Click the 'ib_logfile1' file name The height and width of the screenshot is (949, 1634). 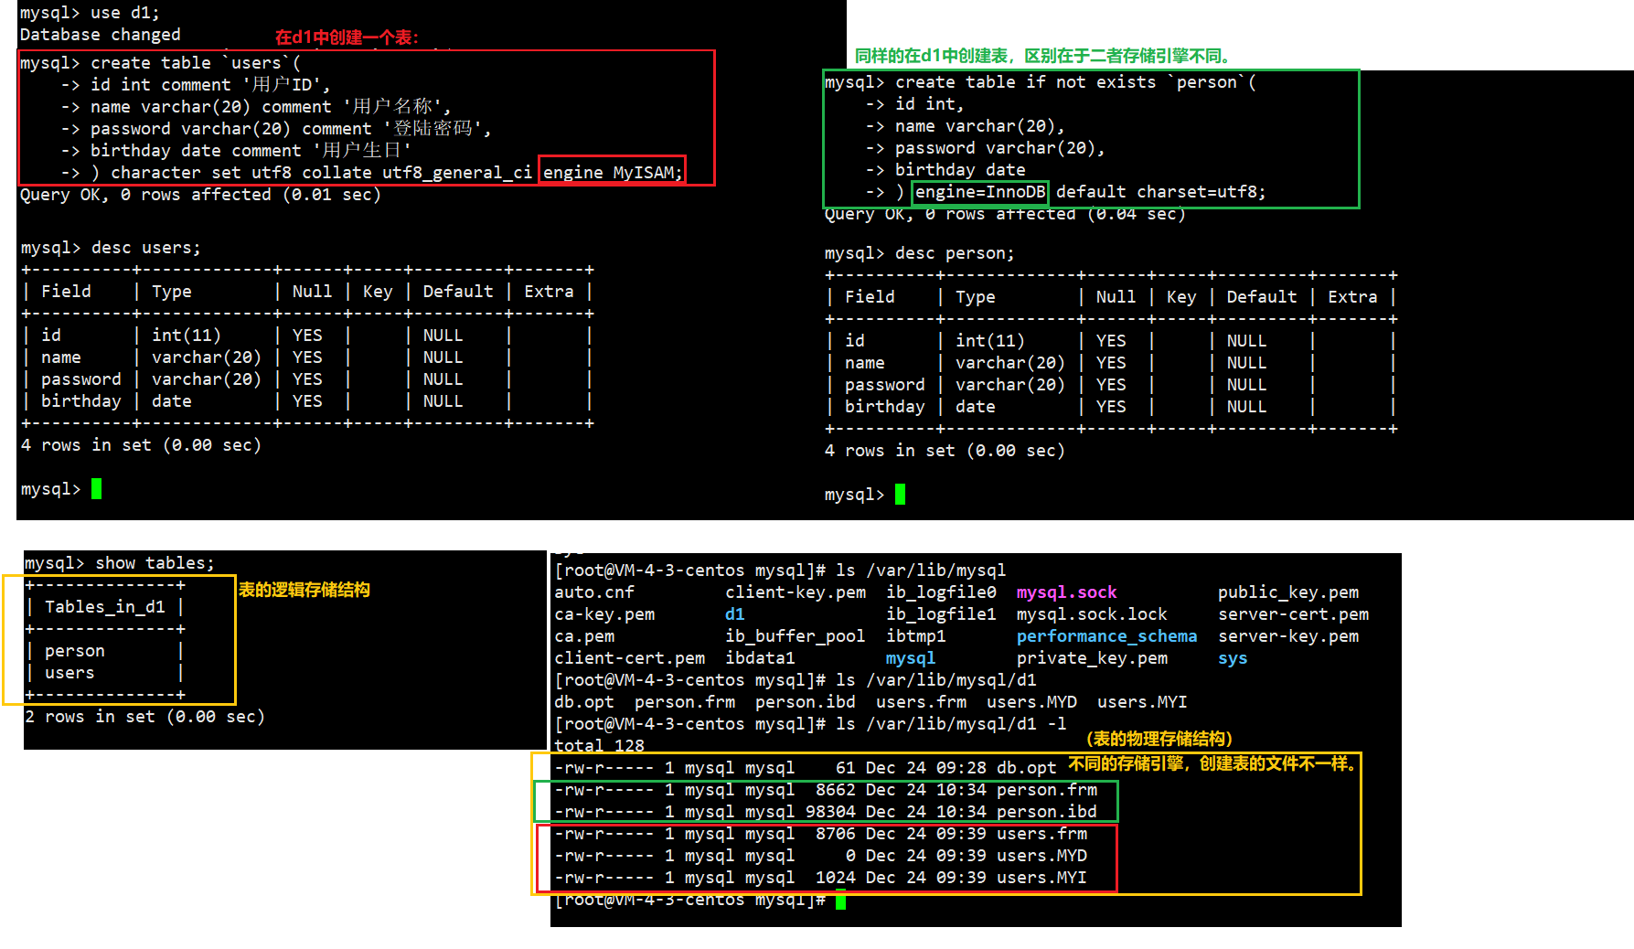pos(941,614)
